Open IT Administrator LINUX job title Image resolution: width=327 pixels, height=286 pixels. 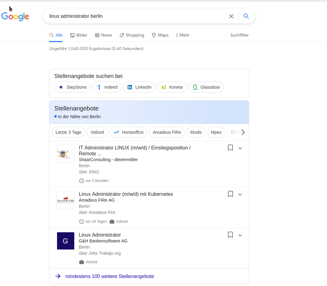point(135,151)
